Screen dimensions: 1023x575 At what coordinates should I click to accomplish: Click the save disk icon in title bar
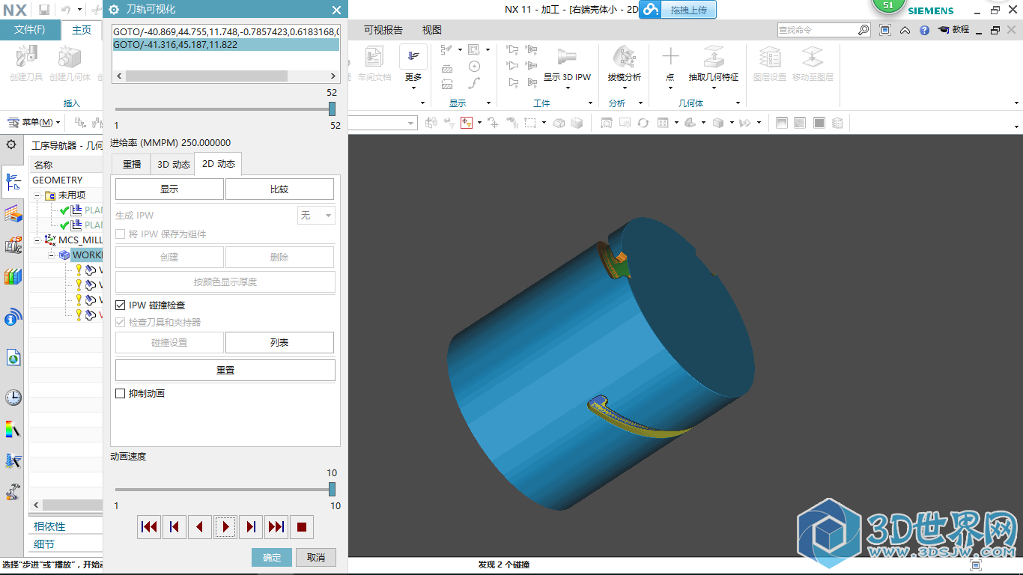tap(44, 10)
